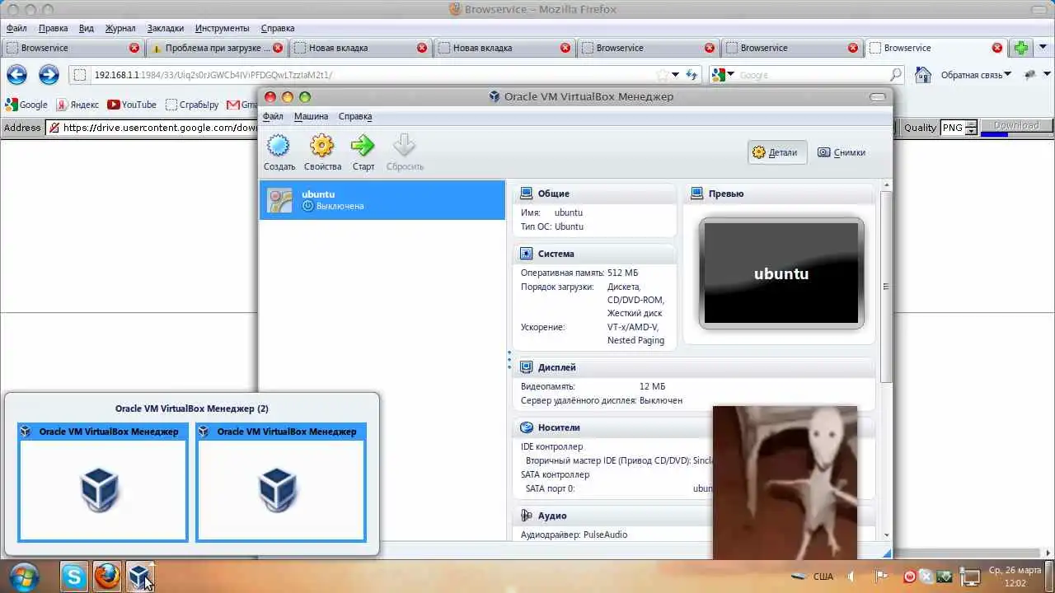Select ubuntu Выключена machine row
Image resolution: width=1055 pixels, height=593 pixels.
(x=382, y=200)
